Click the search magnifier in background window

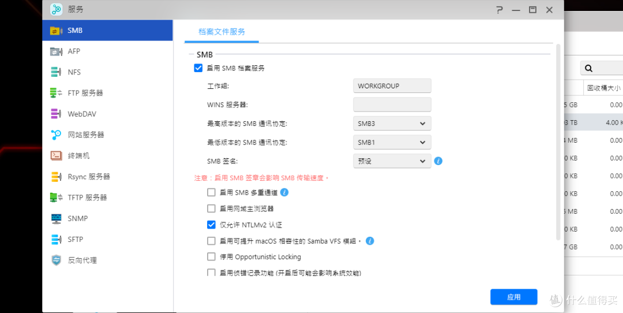tap(588, 68)
